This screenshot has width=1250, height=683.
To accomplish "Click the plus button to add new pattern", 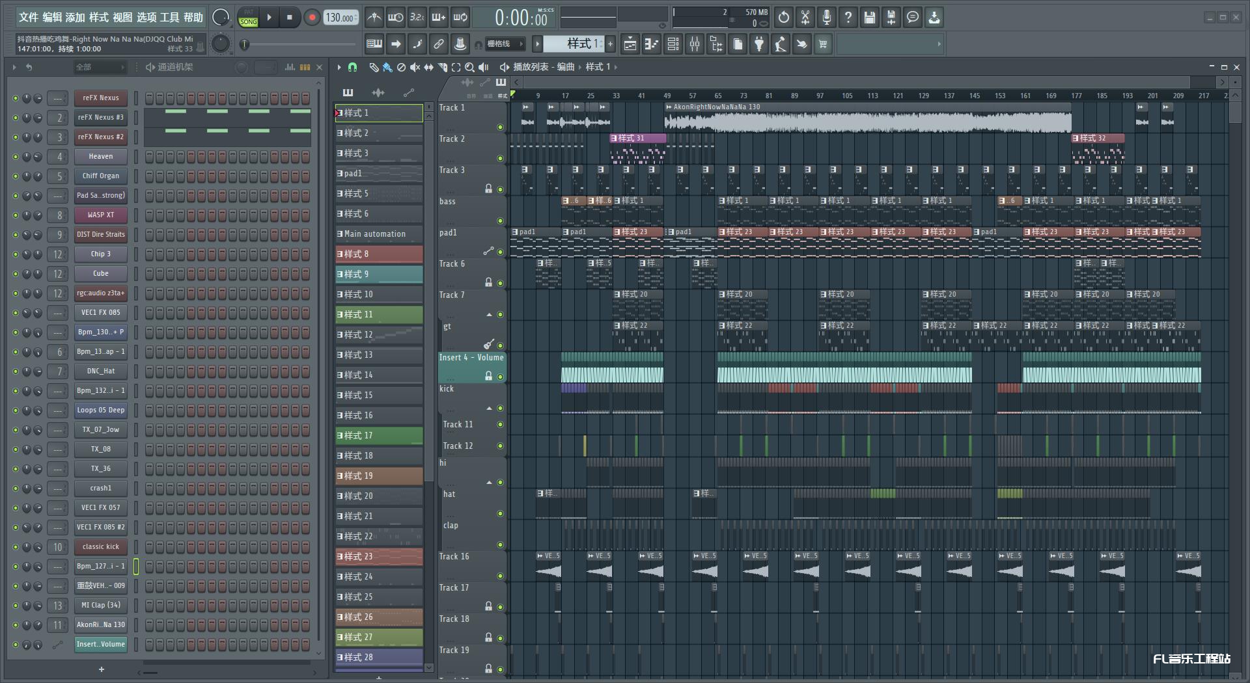I will pyautogui.click(x=610, y=44).
